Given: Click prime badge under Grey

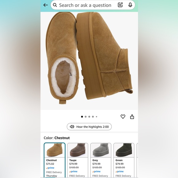Looking at the screenshot, I should tap(96, 172).
